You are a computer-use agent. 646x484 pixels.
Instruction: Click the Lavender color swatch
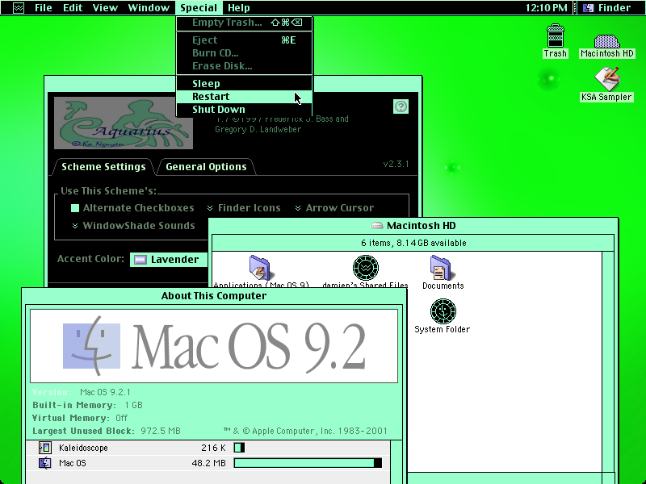141,260
